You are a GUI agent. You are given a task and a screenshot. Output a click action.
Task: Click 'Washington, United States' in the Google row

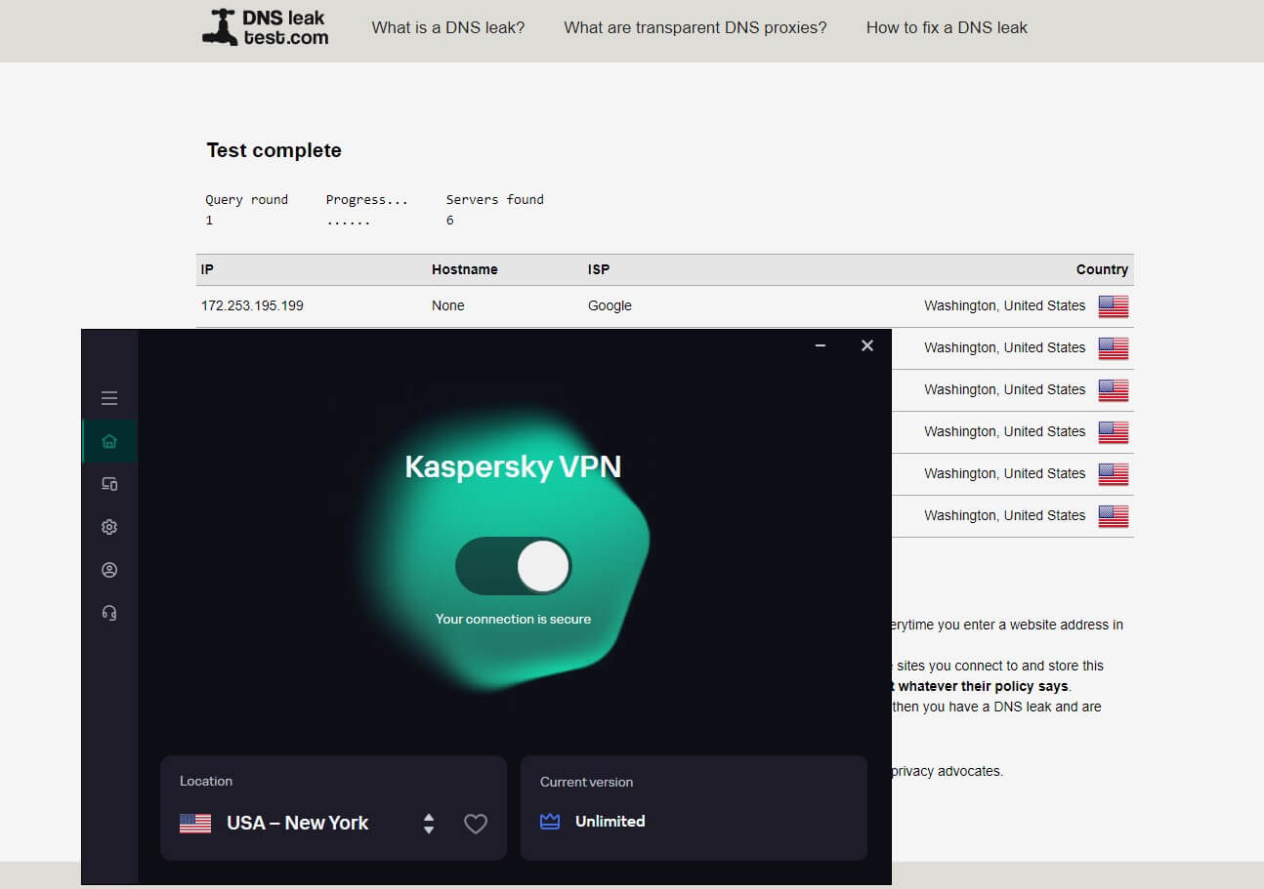(1005, 305)
